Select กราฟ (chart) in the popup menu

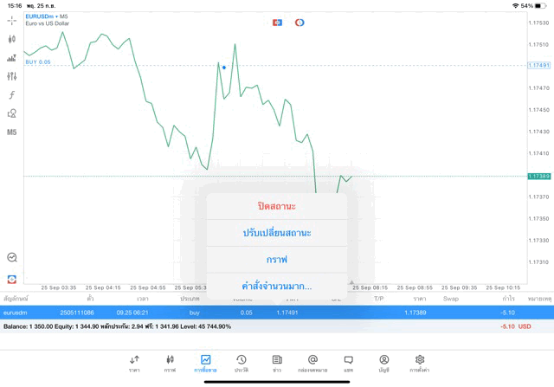pyautogui.click(x=276, y=259)
